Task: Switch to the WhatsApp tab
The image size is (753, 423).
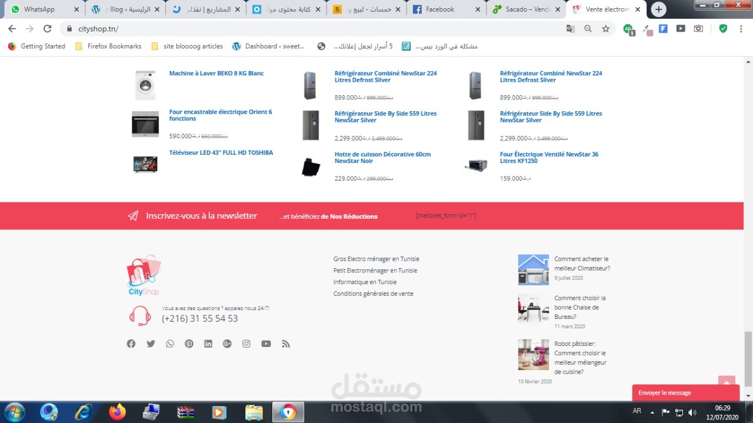Action: [45, 9]
